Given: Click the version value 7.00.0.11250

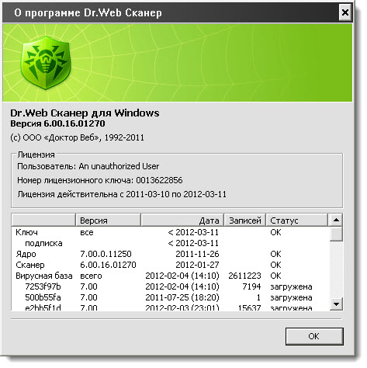Looking at the screenshot, I should [x=106, y=254].
